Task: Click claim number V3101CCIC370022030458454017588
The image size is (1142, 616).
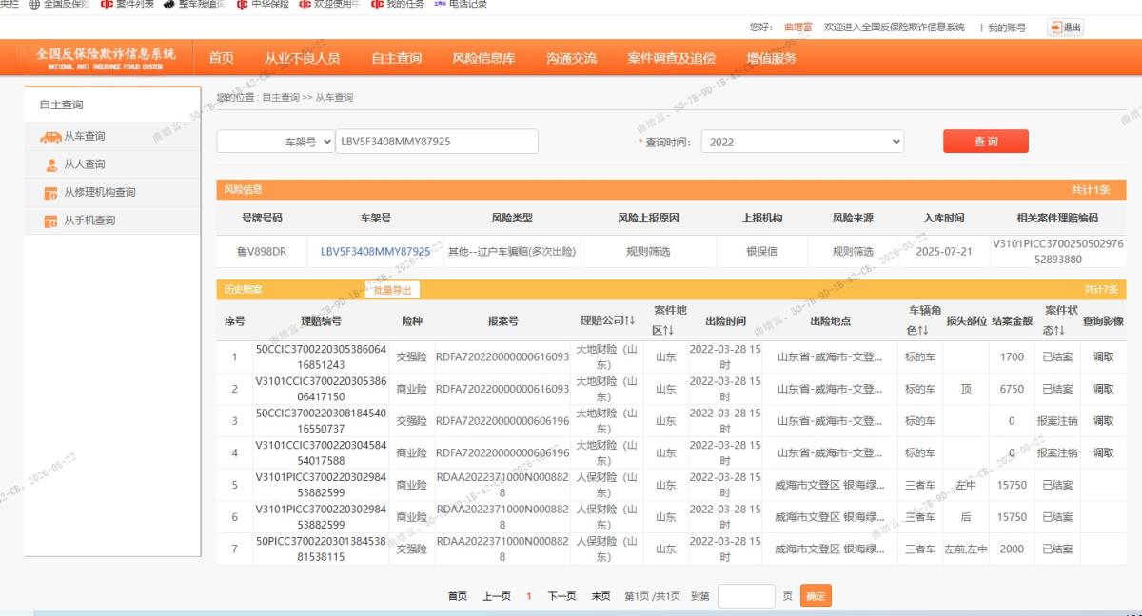Action: click(321, 453)
